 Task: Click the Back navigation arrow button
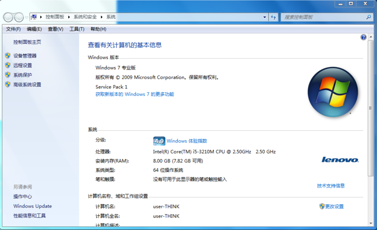(x=8, y=17)
